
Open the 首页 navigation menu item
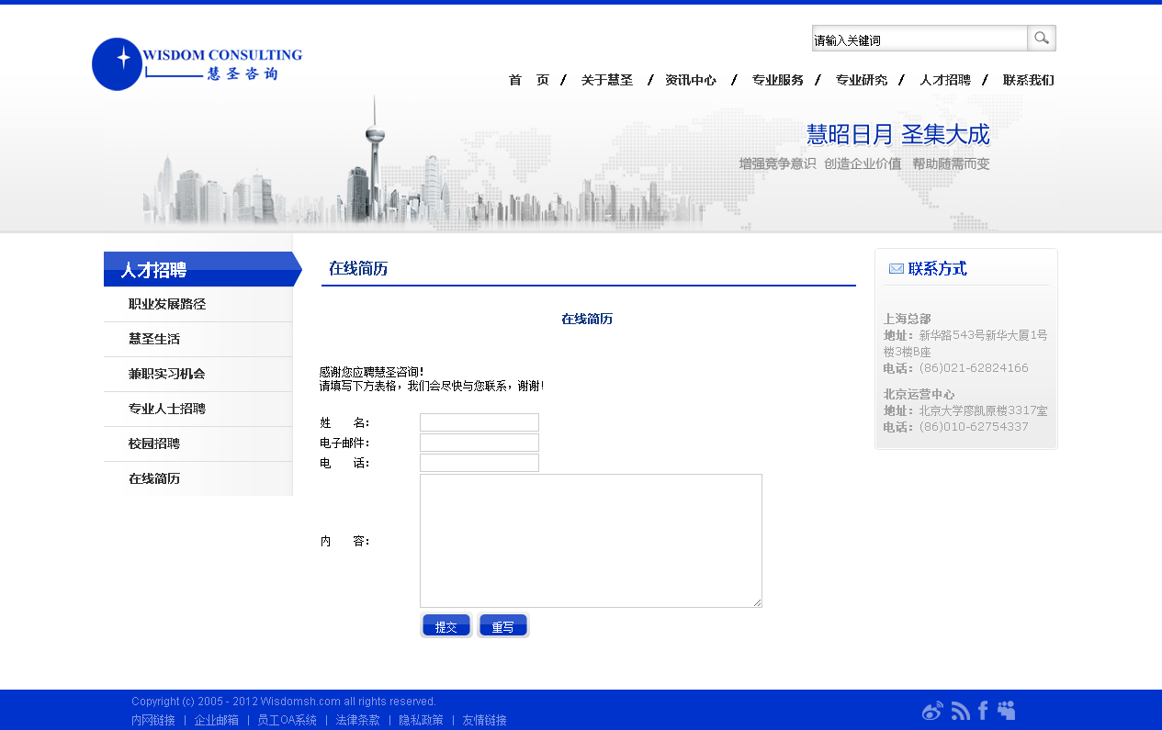529,81
